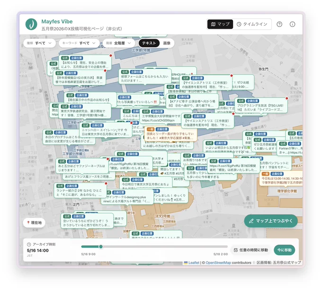
Task: Click the 任意の時間に移動 button
Action: point(251,250)
